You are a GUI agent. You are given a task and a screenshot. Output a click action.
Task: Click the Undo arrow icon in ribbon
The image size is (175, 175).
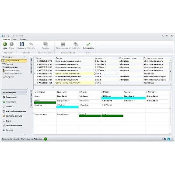[31, 44]
